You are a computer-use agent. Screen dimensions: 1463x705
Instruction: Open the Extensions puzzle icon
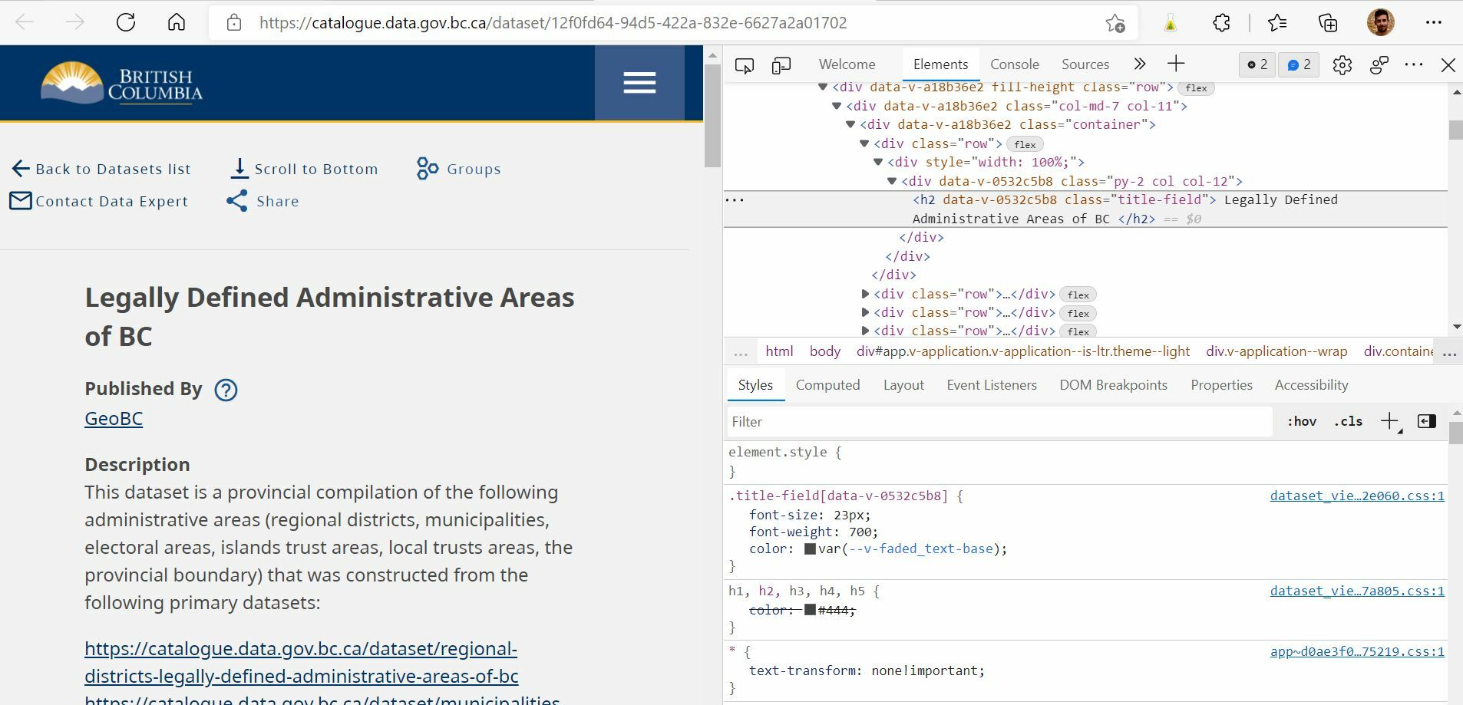tap(1221, 23)
